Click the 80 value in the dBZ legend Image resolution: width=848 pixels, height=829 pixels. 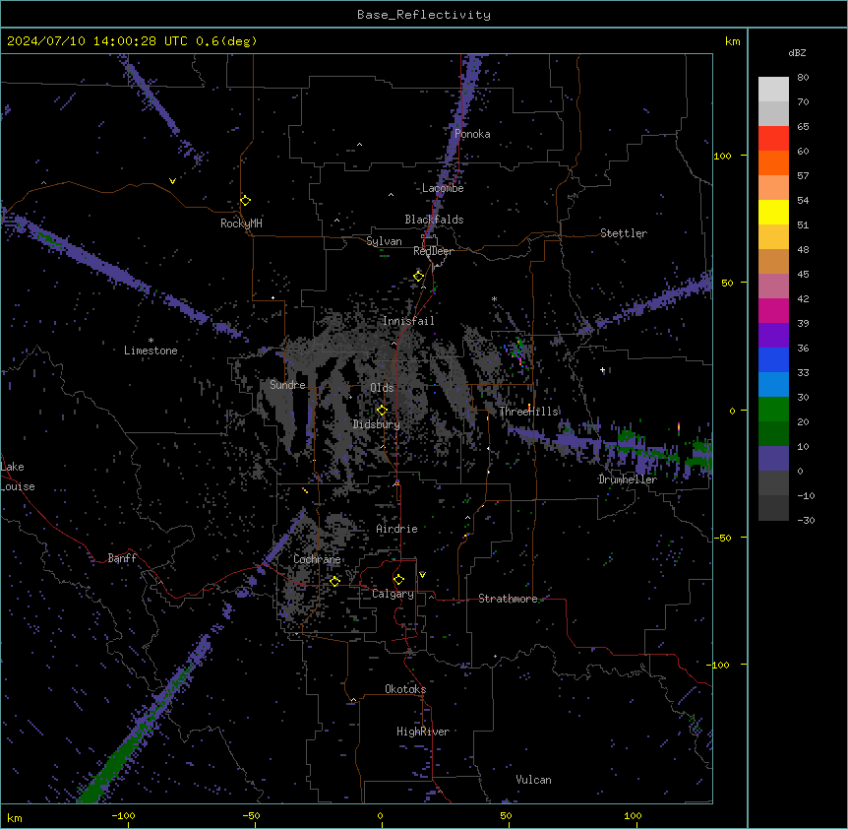coord(803,78)
